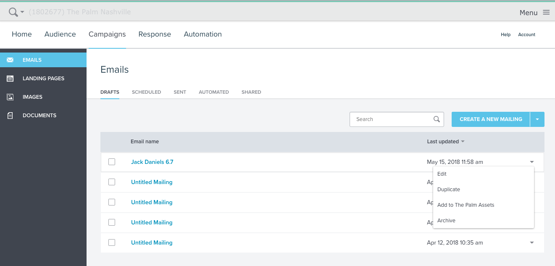Click the envelope icon beside Emails
The image size is (555, 266).
[x=10, y=60]
